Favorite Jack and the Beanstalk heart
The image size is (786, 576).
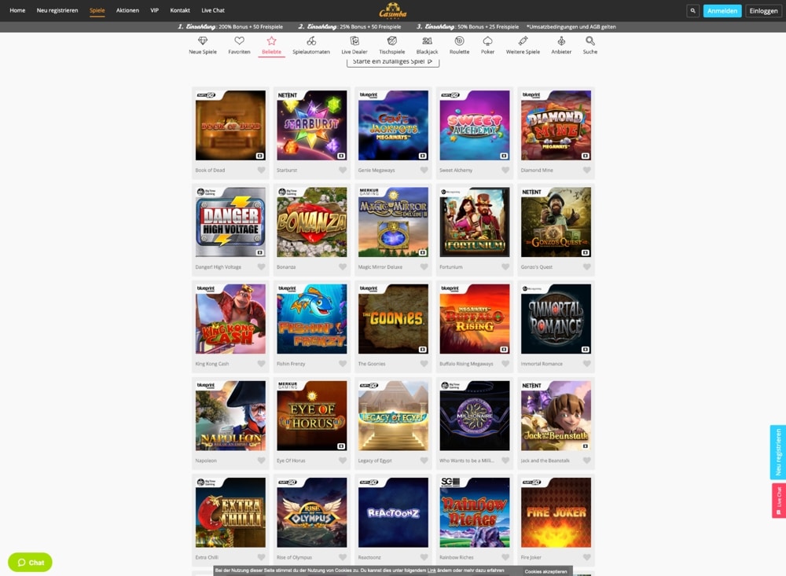(x=586, y=460)
